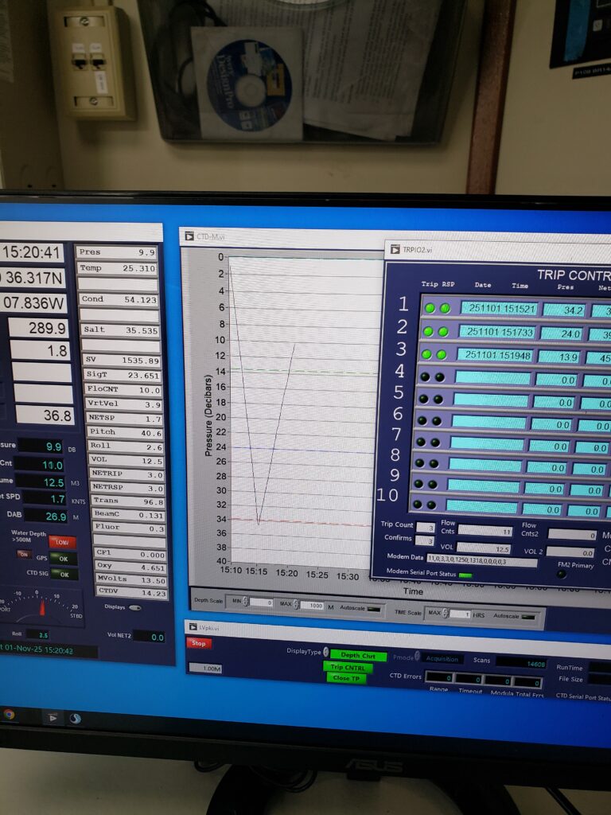Toggle the Displays switch
The image size is (611, 815).
point(134,607)
